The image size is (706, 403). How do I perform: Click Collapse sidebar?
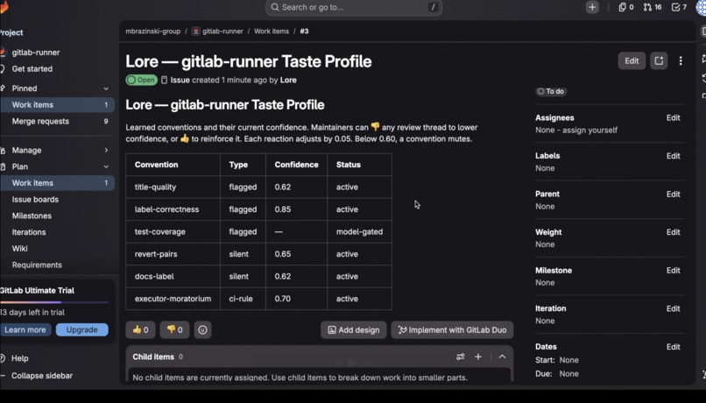(42, 376)
